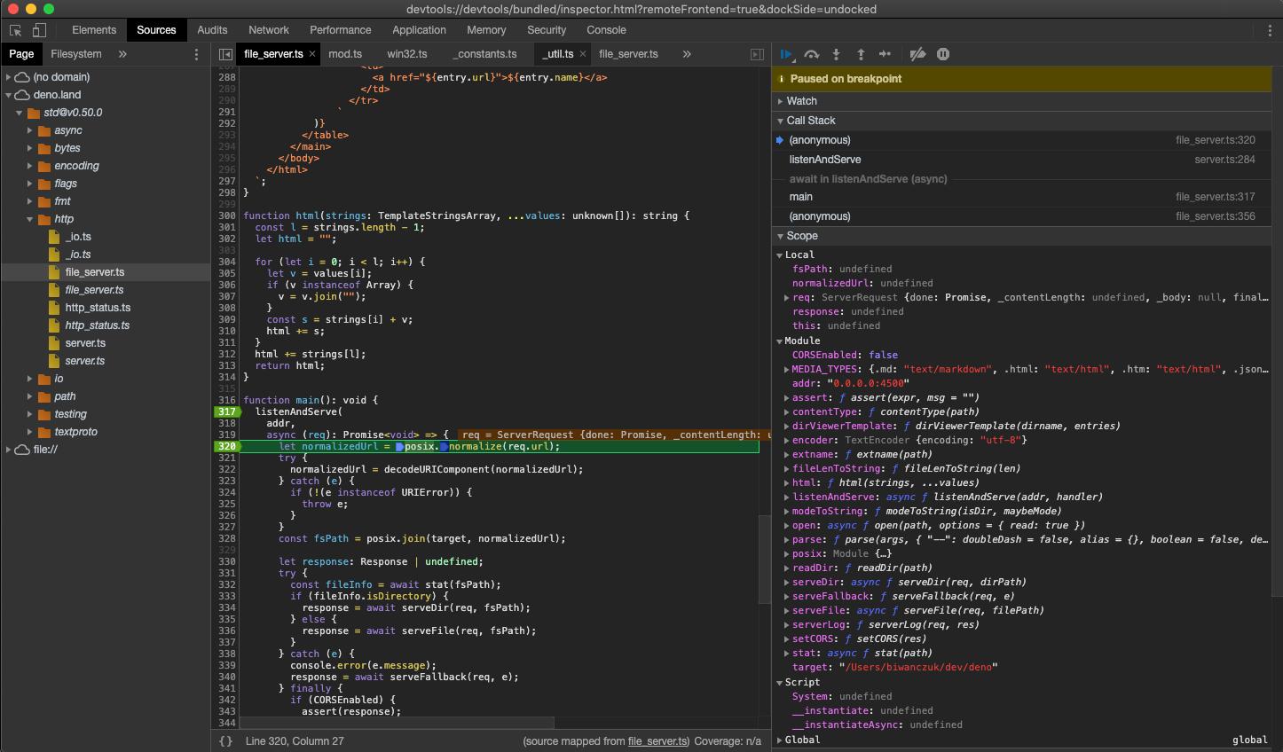Remove the breakpoint on line 317
The width and height of the screenshot is (1283, 752).
tap(227, 411)
